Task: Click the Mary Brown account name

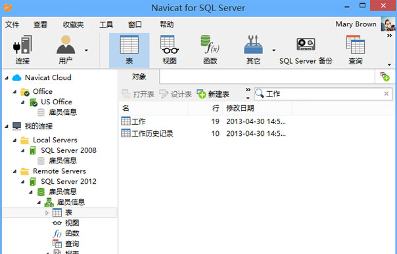Action: tap(356, 24)
